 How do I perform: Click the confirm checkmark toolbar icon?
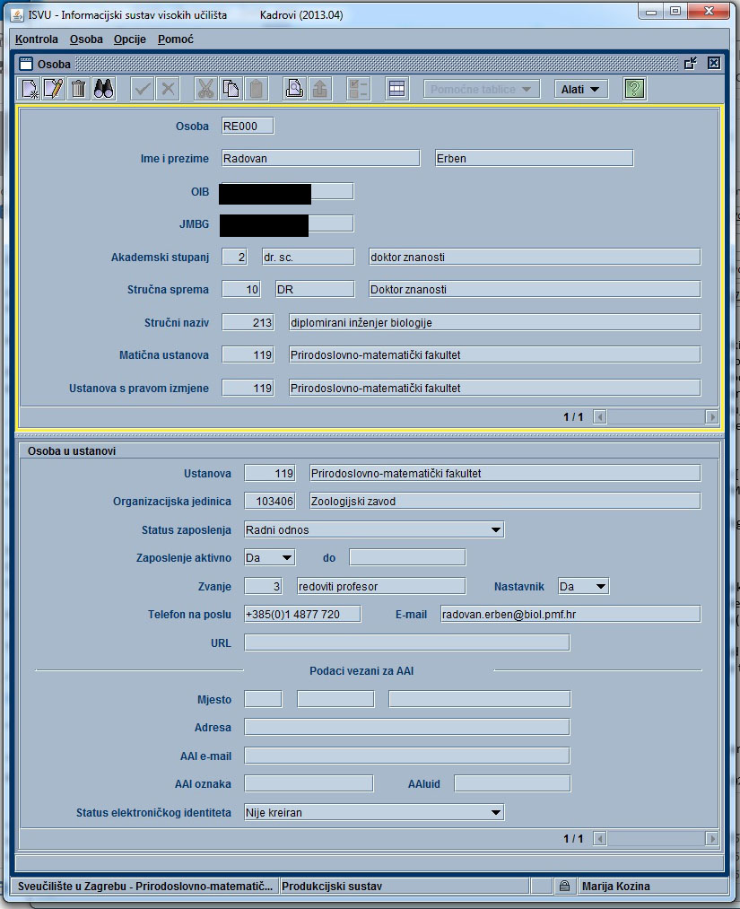pyautogui.click(x=143, y=89)
